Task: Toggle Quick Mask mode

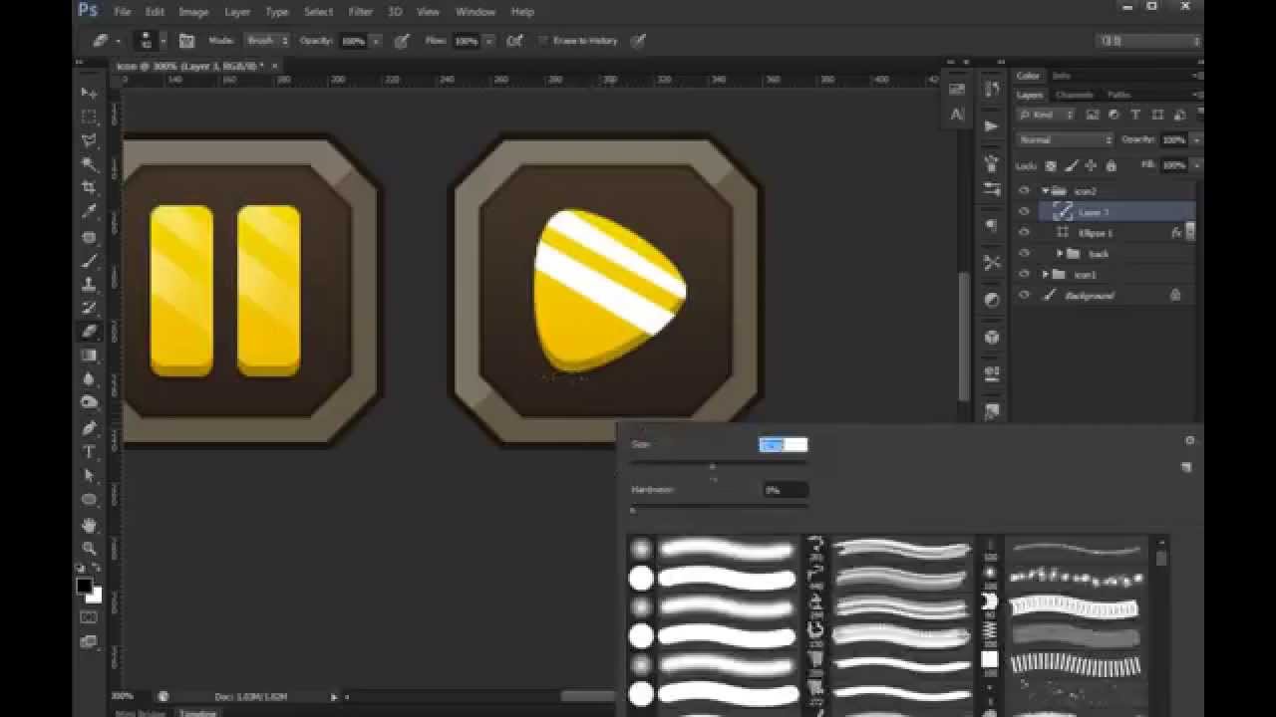Action: [90, 617]
